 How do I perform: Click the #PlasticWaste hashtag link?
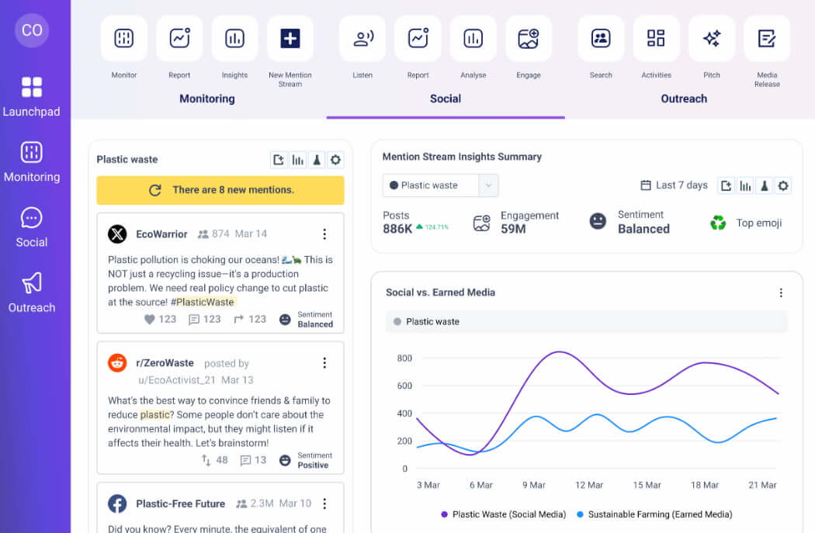[x=204, y=301]
